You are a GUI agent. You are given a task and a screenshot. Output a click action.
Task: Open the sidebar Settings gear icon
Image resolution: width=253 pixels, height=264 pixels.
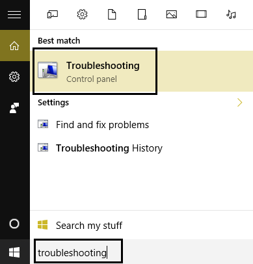point(14,77)
